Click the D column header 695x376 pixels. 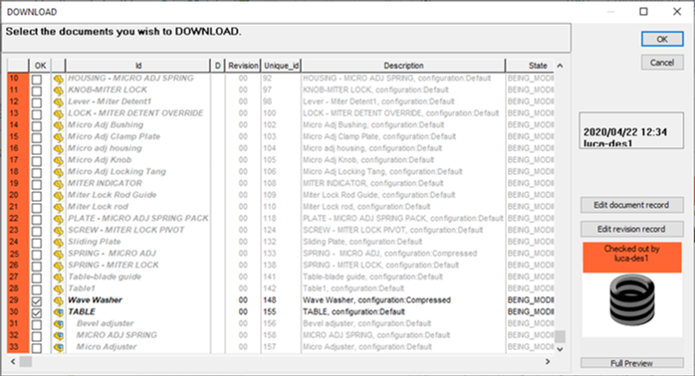click(218, 66)
